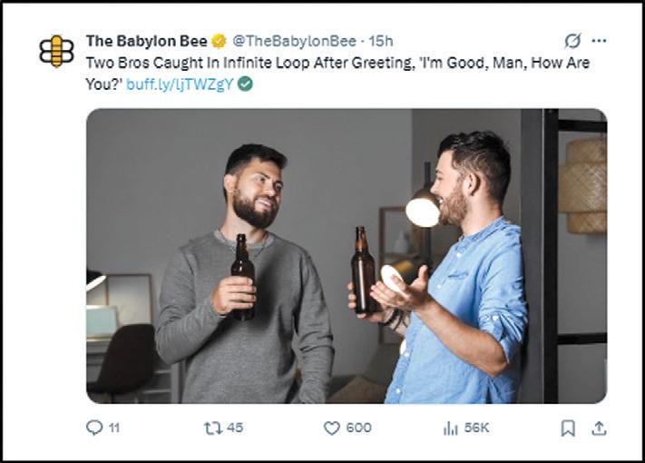Bookmark this tweet
Viewport: 645px width, 463px height.
point(568,428)
